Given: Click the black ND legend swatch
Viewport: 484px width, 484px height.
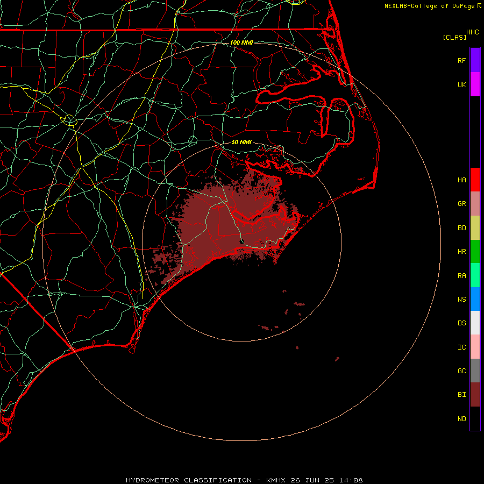Looking at the screenshot, I should click(475, 418).
